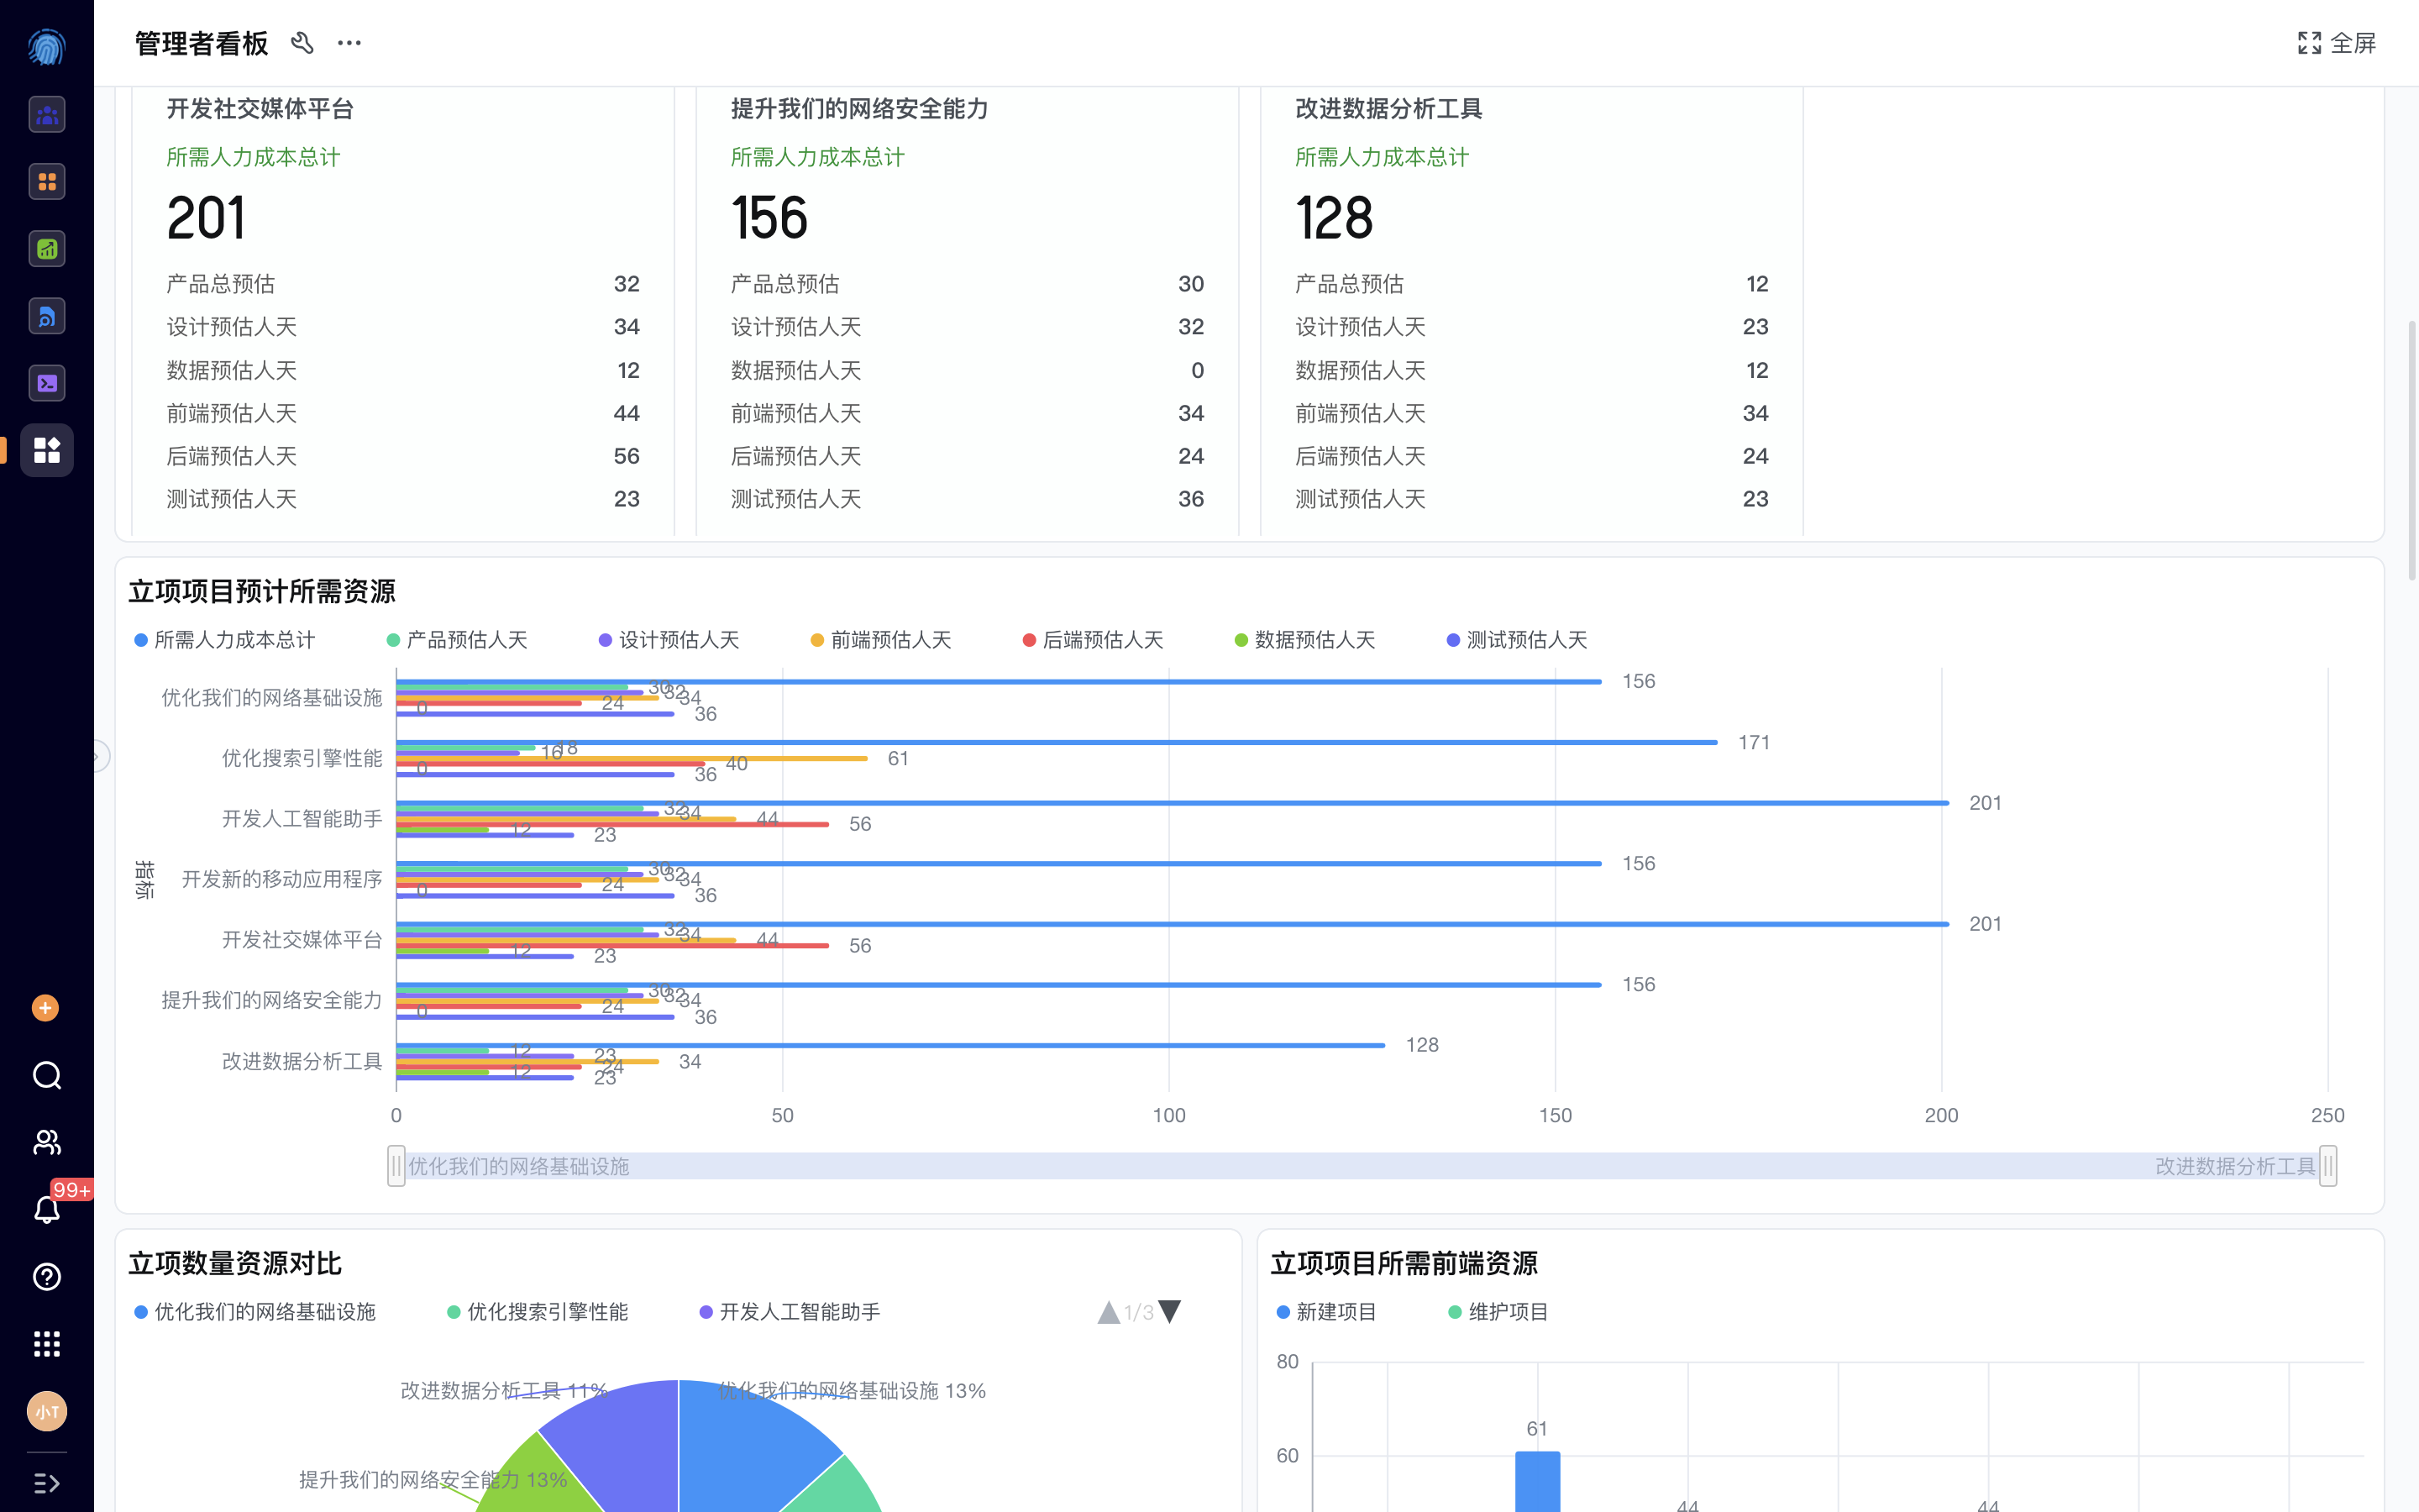Open the help question mark icon

[x=47, y=1277]
